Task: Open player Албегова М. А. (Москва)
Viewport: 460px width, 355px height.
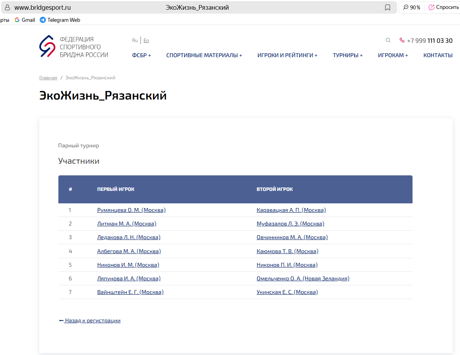Action: click(x=129, y=251)
